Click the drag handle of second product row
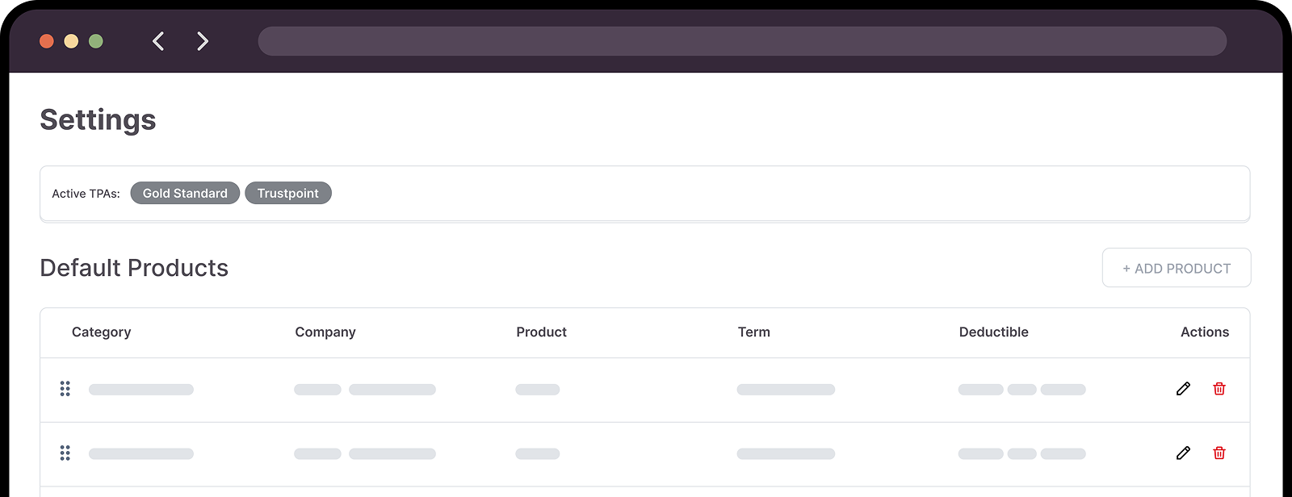Viewport: 1292px width, 497px height. pos(65,453)
